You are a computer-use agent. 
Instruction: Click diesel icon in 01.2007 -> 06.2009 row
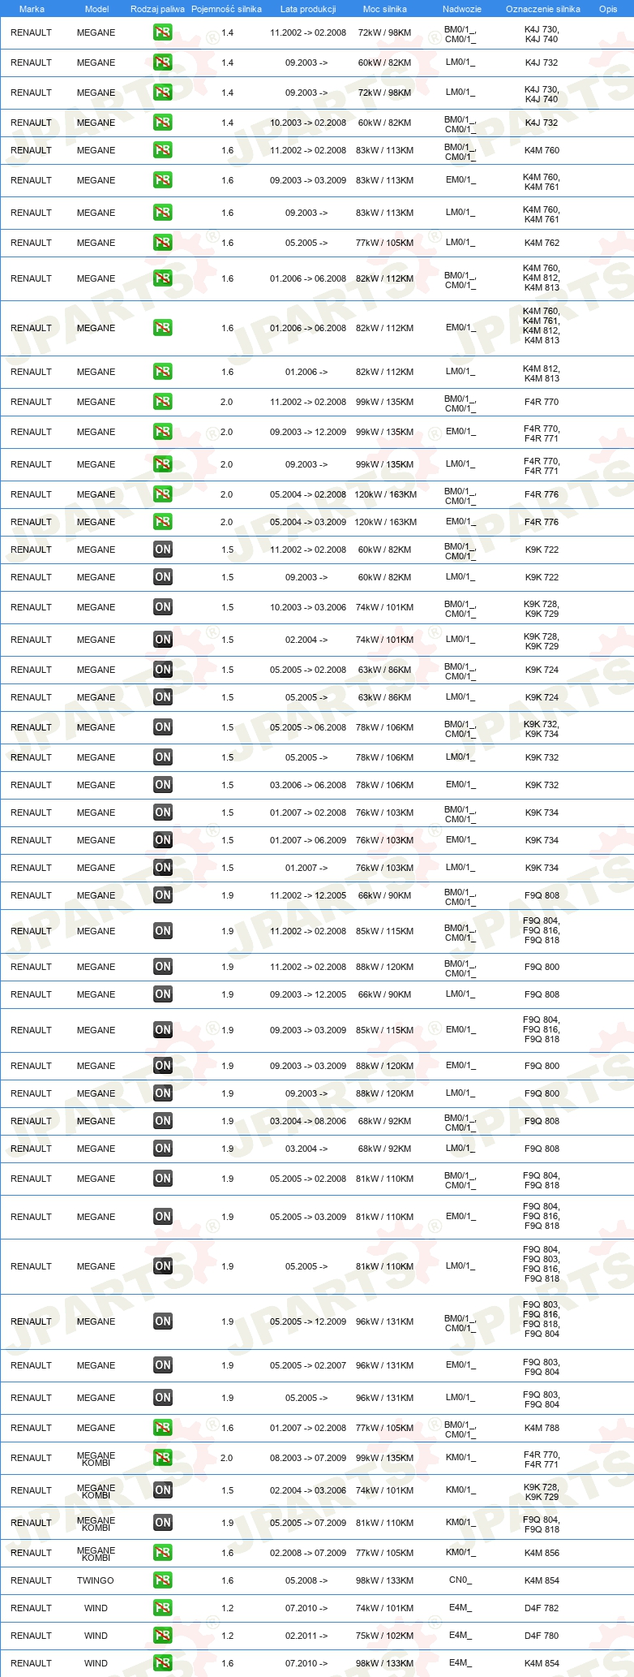(x=162, y=840)
